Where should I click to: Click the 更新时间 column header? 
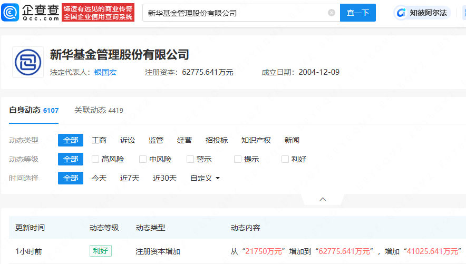30,228
